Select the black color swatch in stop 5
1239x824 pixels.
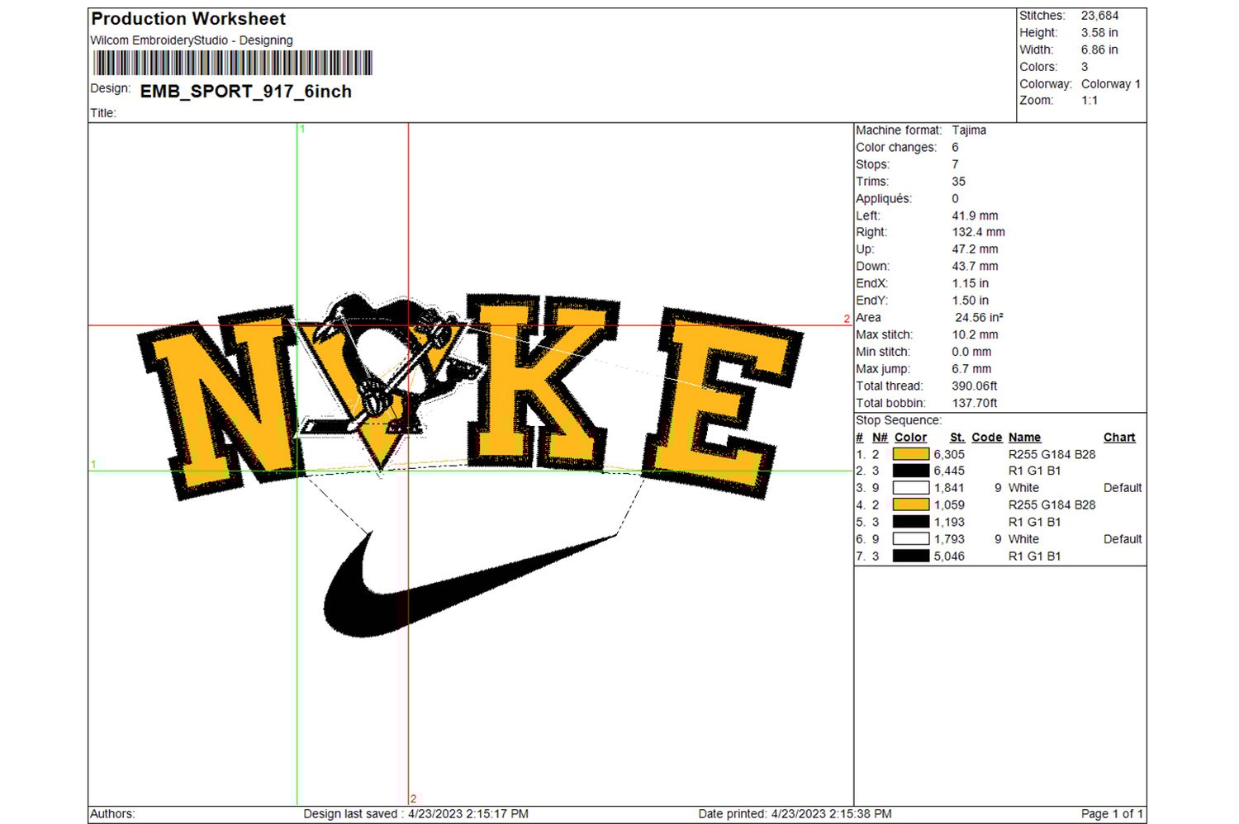911,522
